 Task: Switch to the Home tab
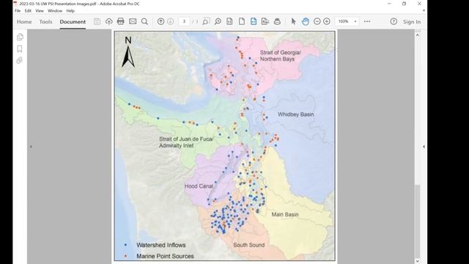(24, 21)
